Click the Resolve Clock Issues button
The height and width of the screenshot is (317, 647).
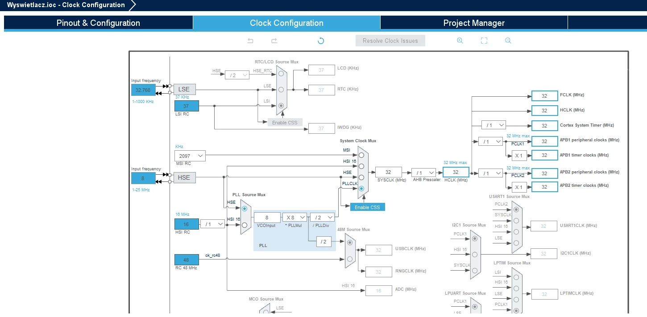point(390,41)
